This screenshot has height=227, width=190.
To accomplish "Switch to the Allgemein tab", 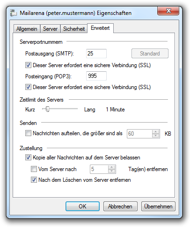I will 27,29.
